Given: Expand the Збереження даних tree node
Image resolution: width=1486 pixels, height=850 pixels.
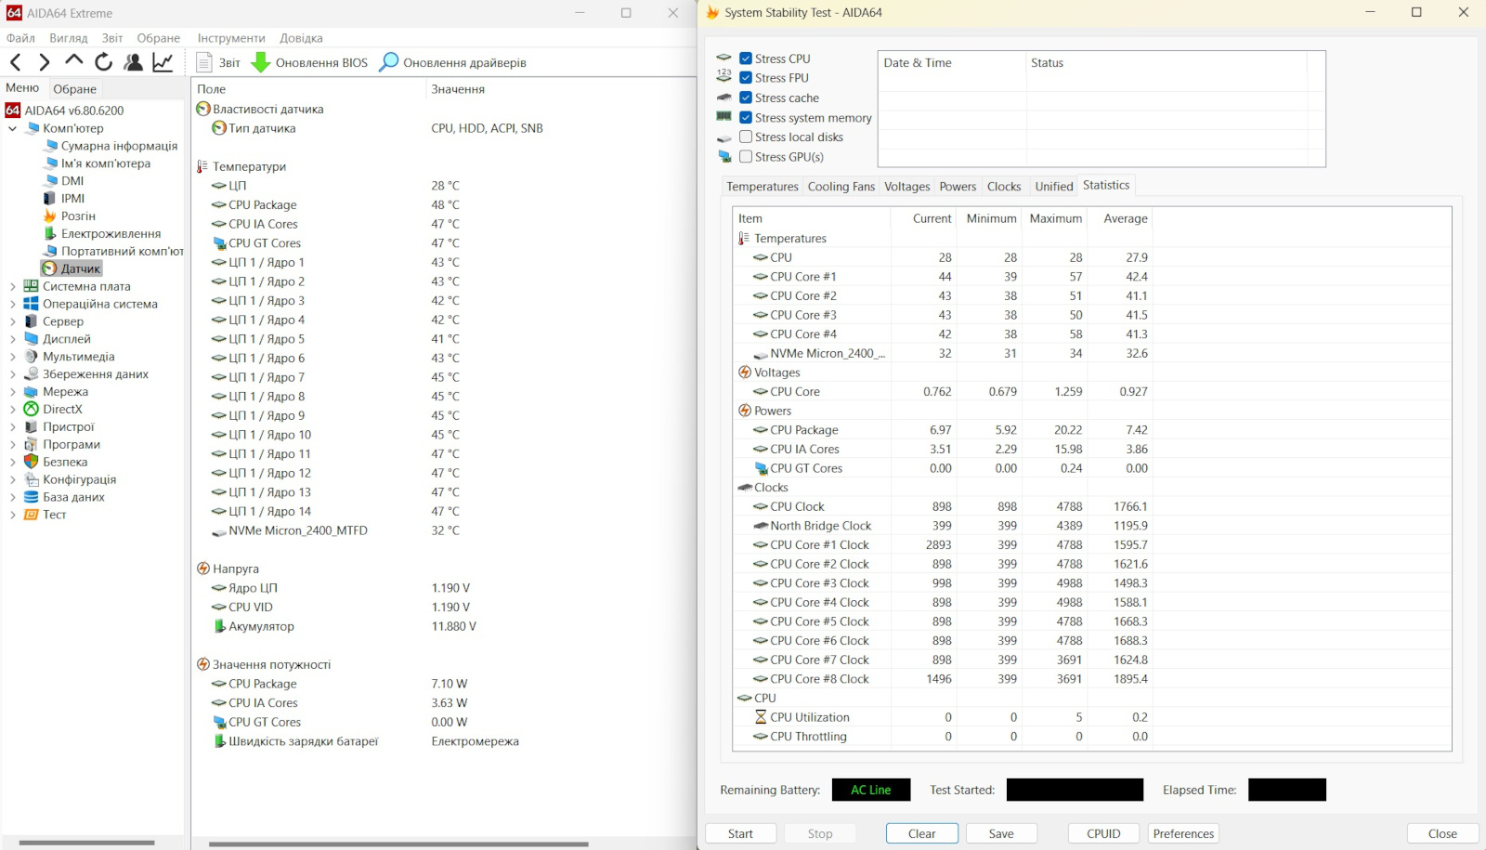Looking at the screenshot, I should [x=12, y=374].
